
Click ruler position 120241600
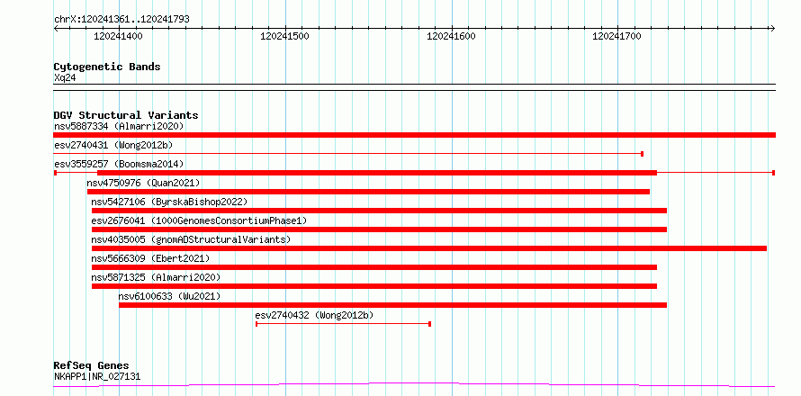[451, 36]
